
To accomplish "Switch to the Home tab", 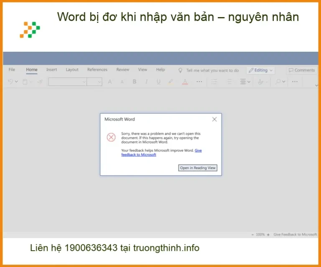I will click(x=32, y=70).
